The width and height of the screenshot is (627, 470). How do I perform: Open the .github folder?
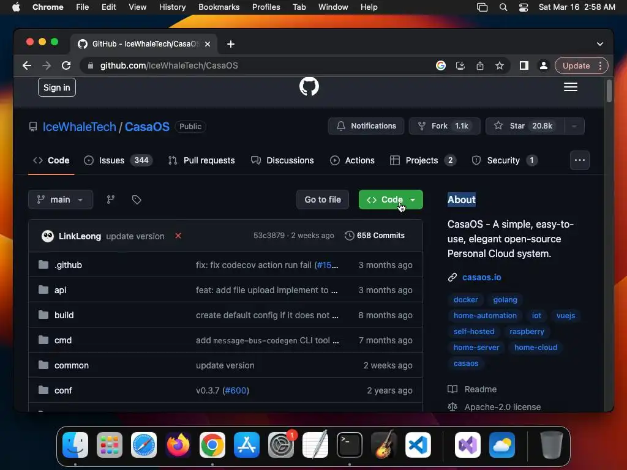point(69,265)
